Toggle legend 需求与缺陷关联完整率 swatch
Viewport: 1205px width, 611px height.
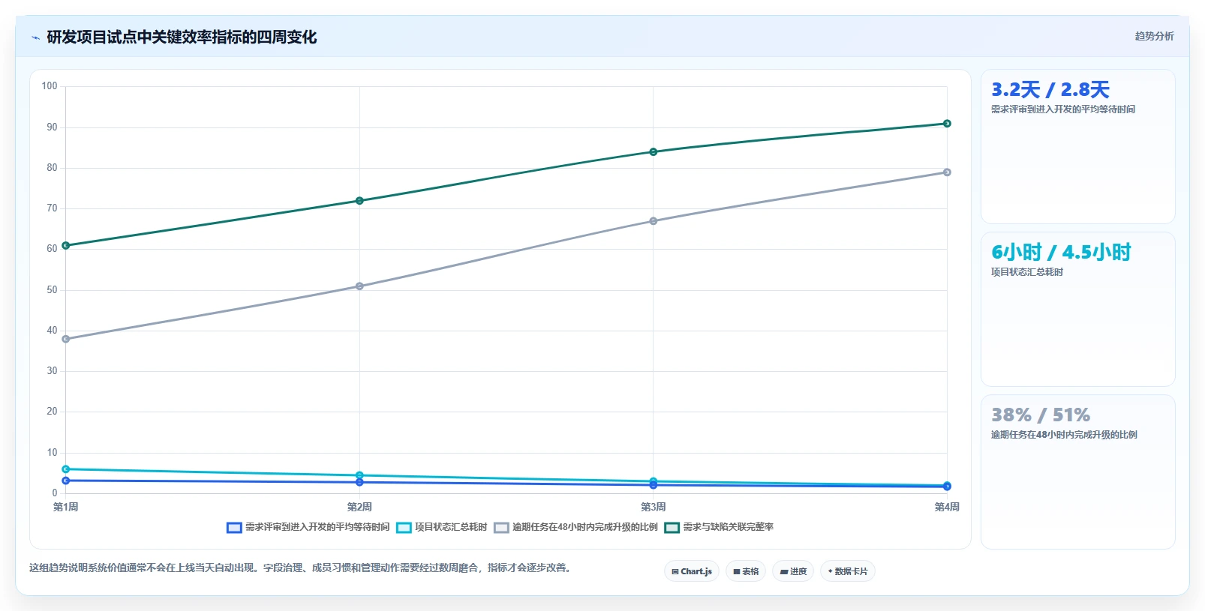672,528
